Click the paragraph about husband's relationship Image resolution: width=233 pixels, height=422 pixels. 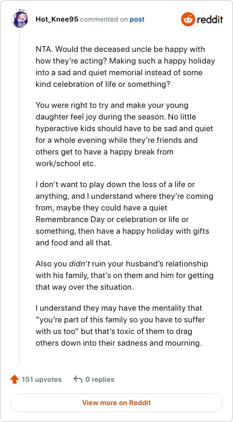124,275
